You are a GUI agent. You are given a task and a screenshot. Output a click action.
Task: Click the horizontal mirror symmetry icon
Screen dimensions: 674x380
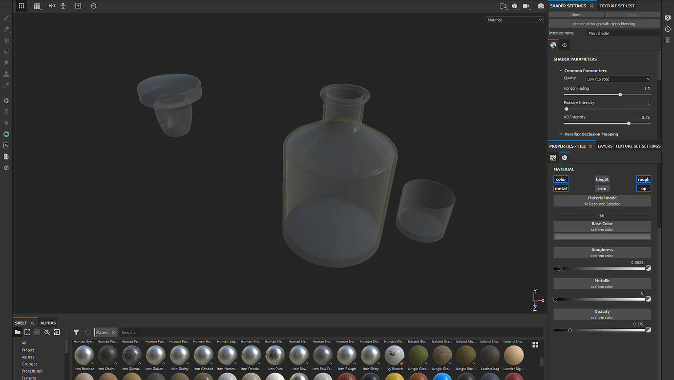click(52, 6)
